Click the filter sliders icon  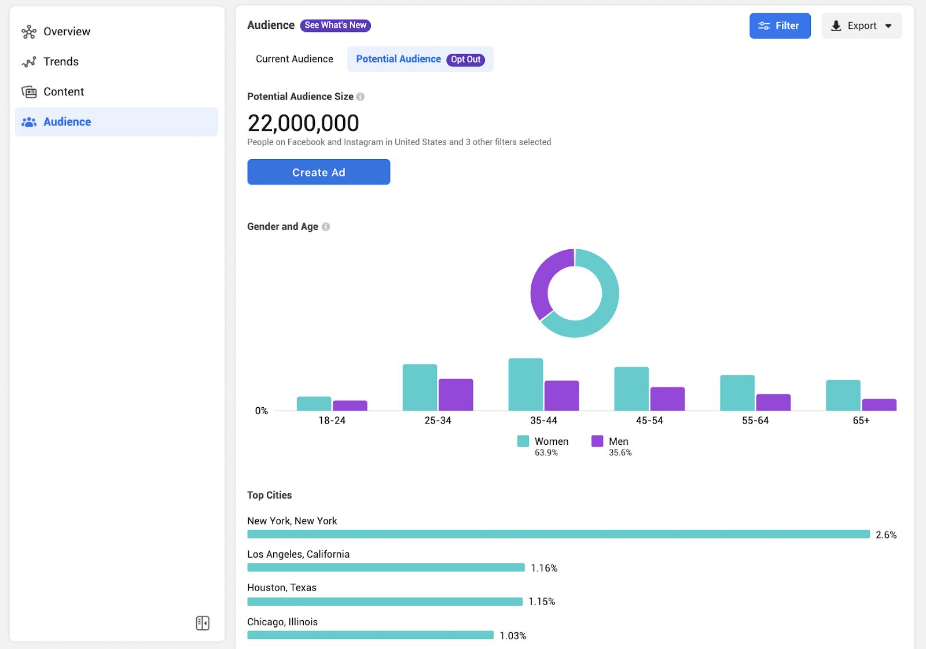[x=764, y=26]
